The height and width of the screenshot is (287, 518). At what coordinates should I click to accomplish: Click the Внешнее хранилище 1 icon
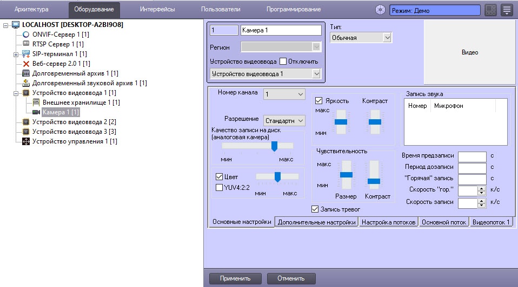tap(36, 102)
